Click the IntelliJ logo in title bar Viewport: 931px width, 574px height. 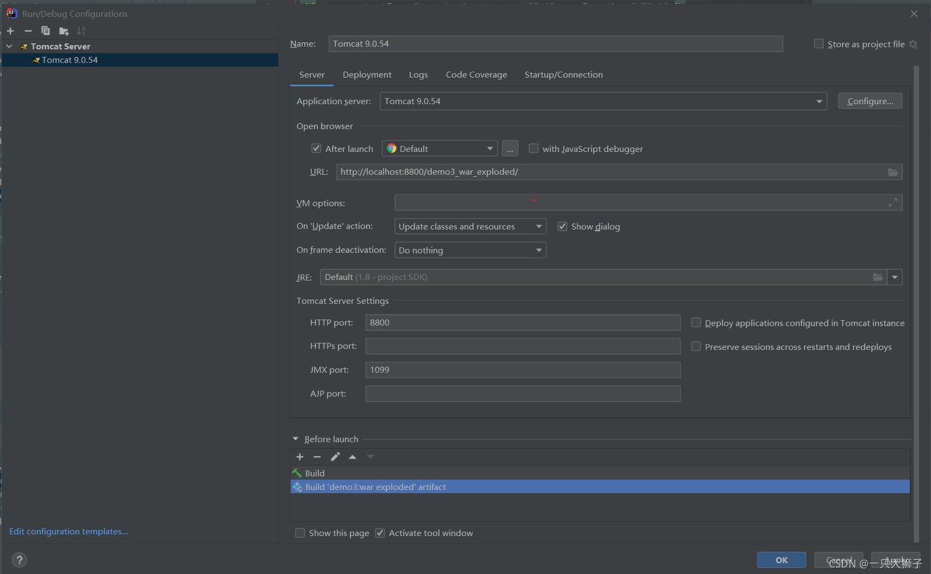11,13
